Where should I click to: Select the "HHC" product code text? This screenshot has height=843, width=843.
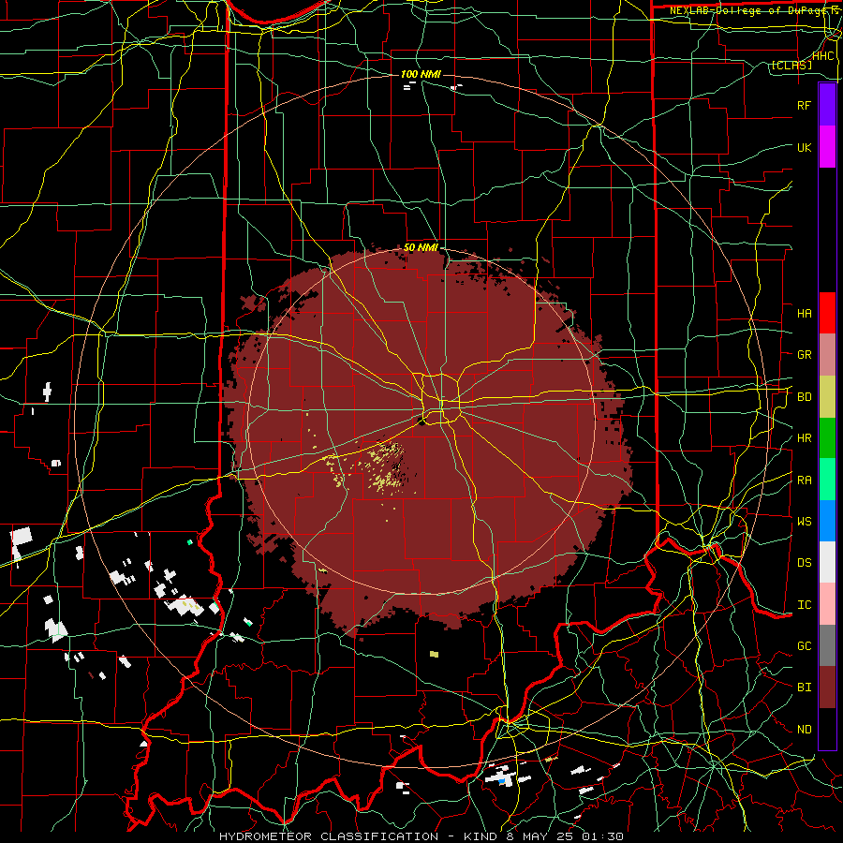[823, 56]
